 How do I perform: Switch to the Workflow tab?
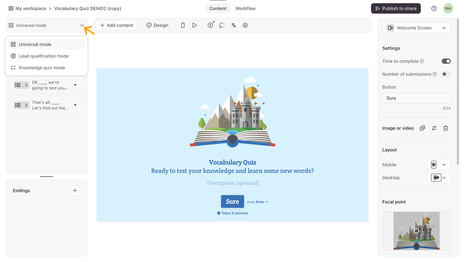click(245, 8)
